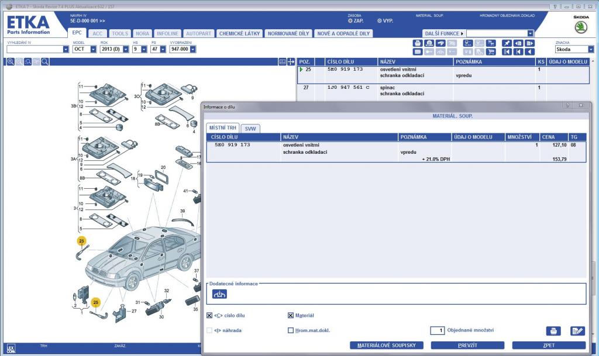The image size is (599, 356).
Task: Click the plain magnifier search icon above illustration
Action: point(44,62)
